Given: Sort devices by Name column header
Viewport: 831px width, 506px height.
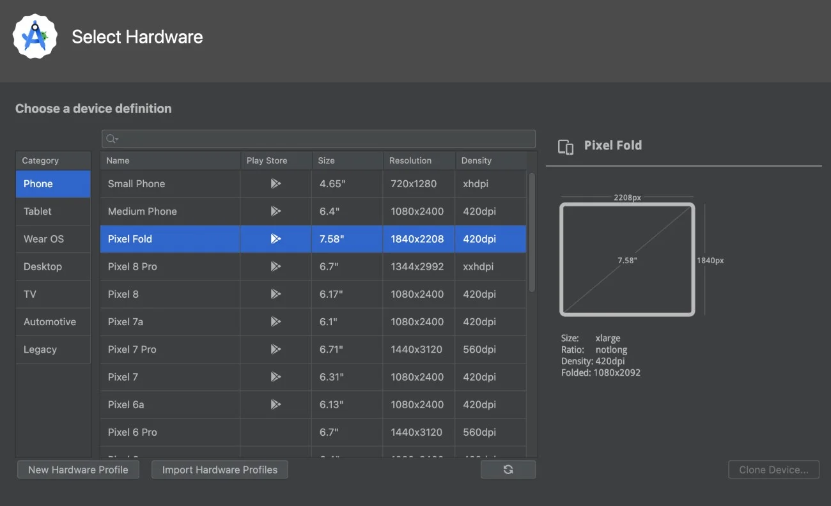Looking at the screenshot, I should pyautogui.click(x=170, y=160).
